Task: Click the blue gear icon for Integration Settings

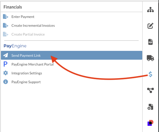Action: [6, 73]
